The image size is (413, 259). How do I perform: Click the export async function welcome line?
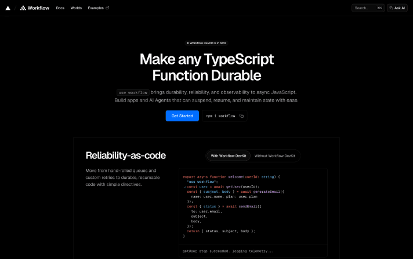[x=231, y=177]
